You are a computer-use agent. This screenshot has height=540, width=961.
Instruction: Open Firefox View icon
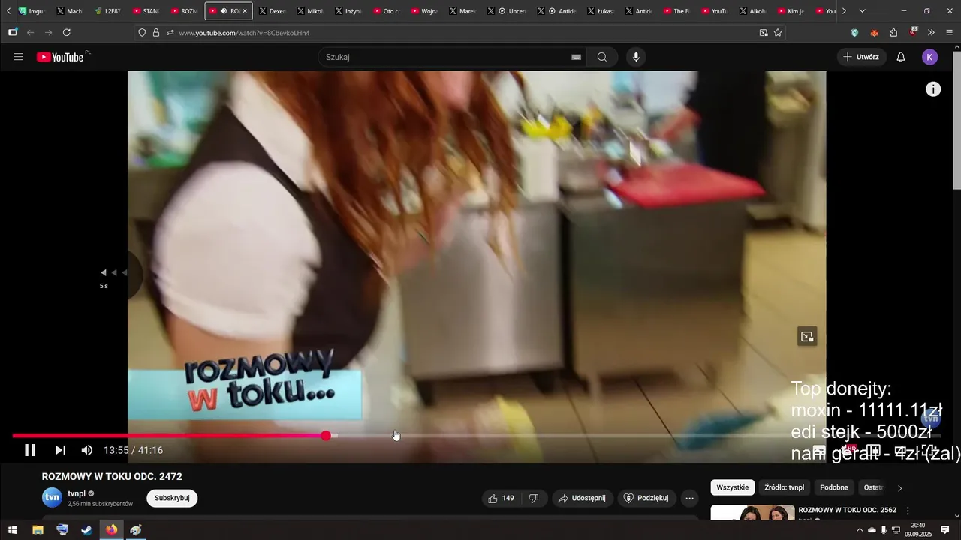pos(13,32)
